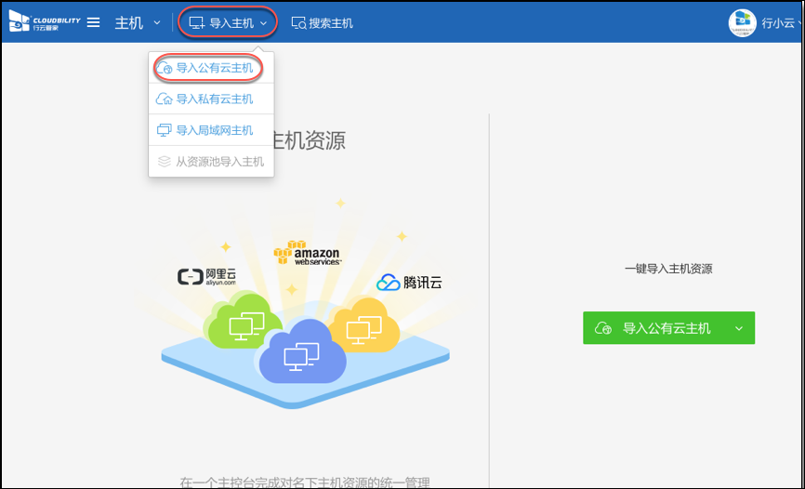Click the yellow cloud illustration
The image size is (805, 489).
tap(364, 325)
